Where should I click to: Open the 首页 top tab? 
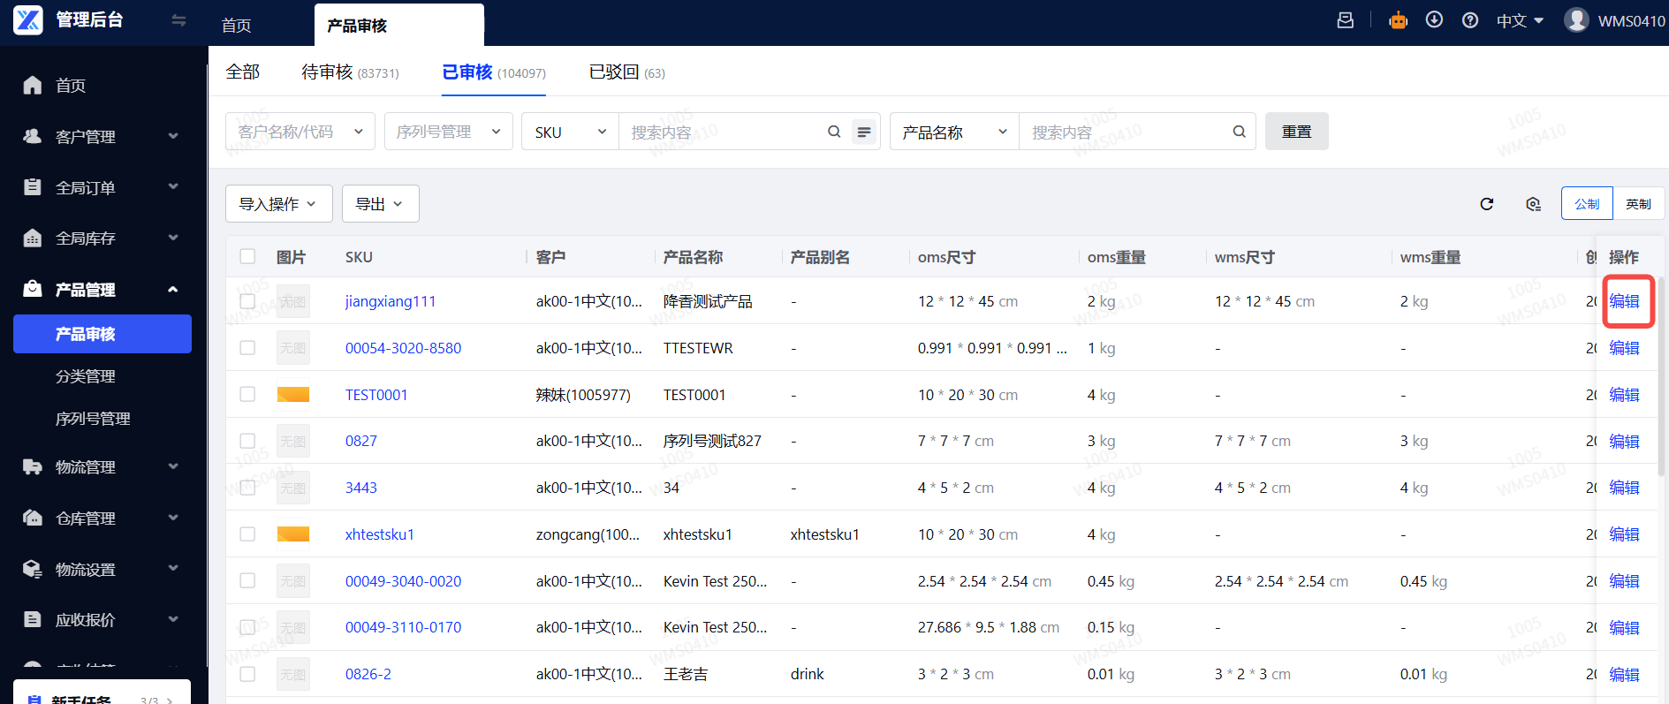pos(237,25)
